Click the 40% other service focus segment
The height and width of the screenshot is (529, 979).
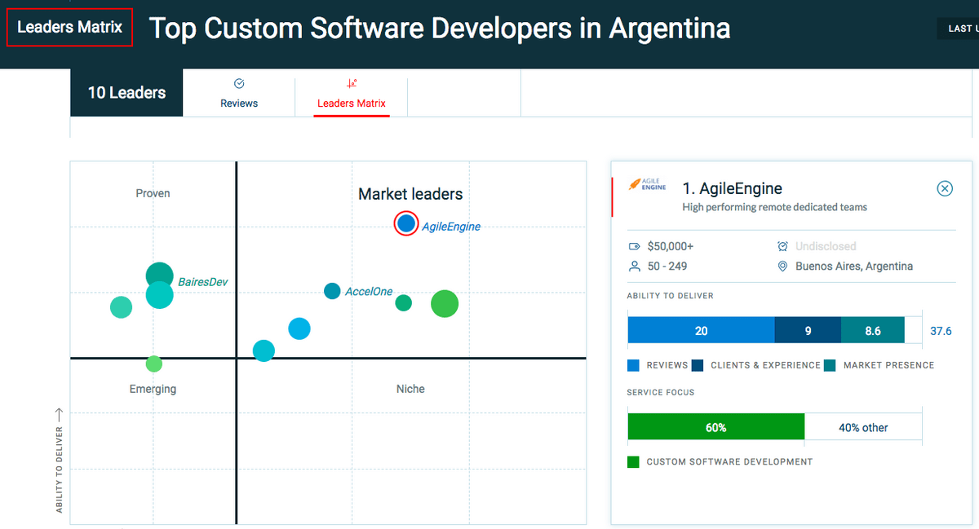(x=863, y=427)
